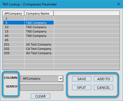Click into the SEARCH input field
This screenshot has width=123, height=101.
42,87
